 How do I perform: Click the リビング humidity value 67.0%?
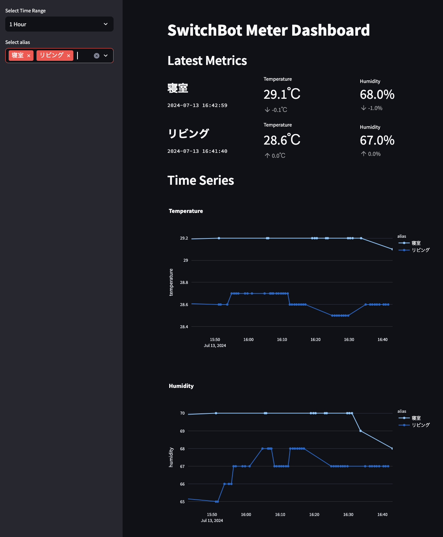pyautogui.click(x=377, y=140)
